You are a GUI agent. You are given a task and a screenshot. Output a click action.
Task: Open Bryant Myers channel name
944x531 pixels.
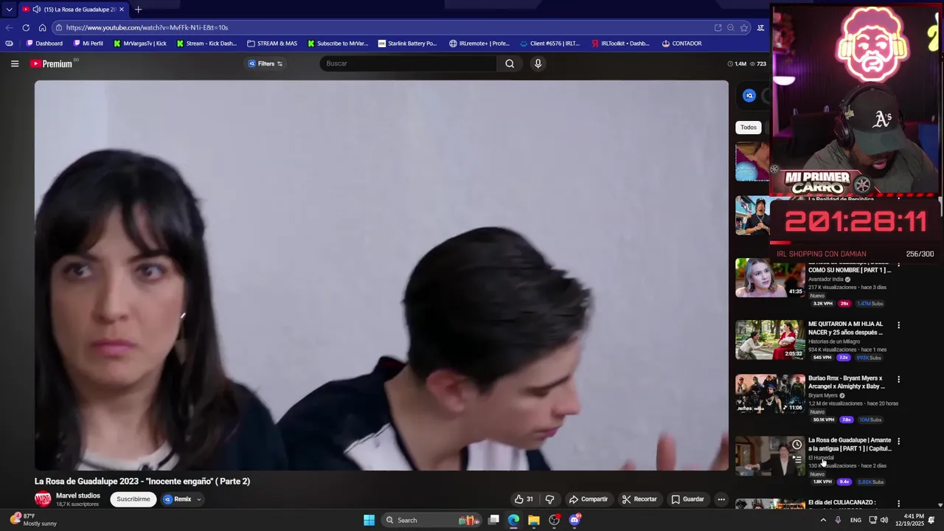click(823, 395)
